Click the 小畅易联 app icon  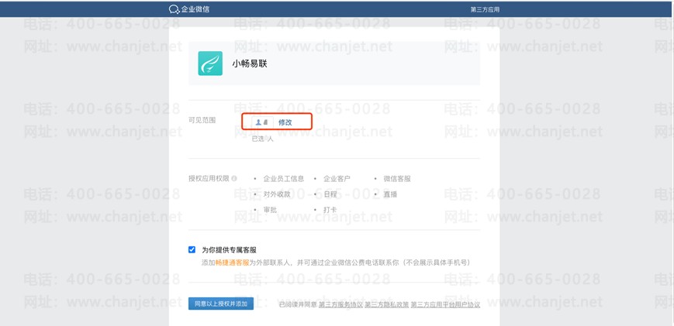[210, 63]
